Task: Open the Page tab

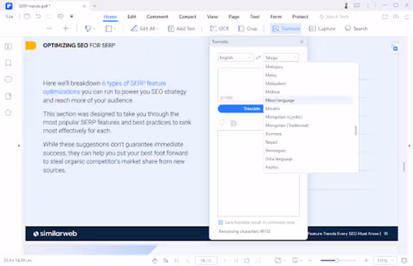Action: [x=233, y=17]
